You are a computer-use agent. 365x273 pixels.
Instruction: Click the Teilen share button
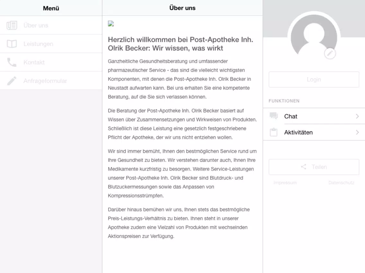tap(314, 167)
